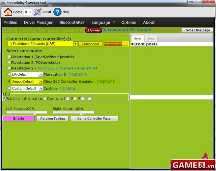Switch to the News tab
The image size is (216, 171).
click(137, 38)
